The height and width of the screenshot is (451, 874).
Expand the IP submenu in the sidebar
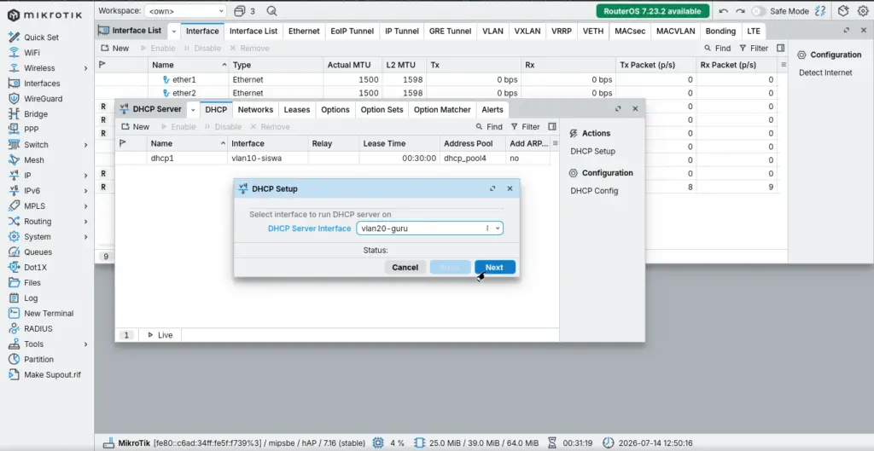point(86,176)
